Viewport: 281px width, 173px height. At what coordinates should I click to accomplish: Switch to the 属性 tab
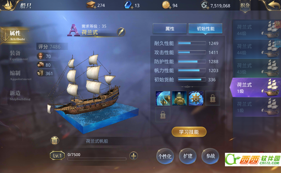(170, 29)
